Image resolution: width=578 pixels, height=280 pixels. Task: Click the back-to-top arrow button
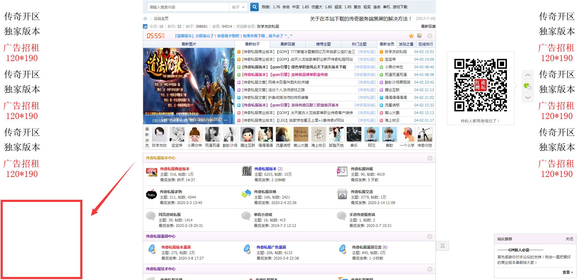tap(443, 246)
